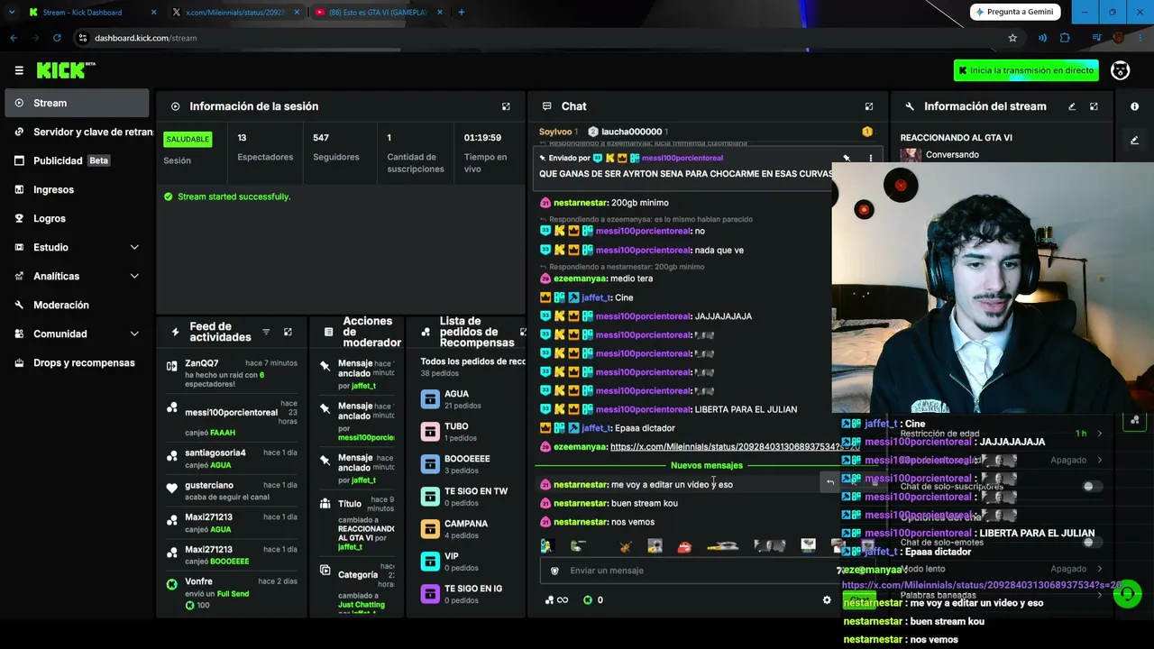The height and width of the screenshot is (649, 1154).
Task: Open Logros in the sidebar
Action: tap(77, 218)
